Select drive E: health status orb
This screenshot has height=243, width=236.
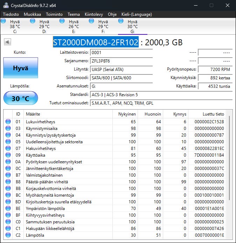62,21
